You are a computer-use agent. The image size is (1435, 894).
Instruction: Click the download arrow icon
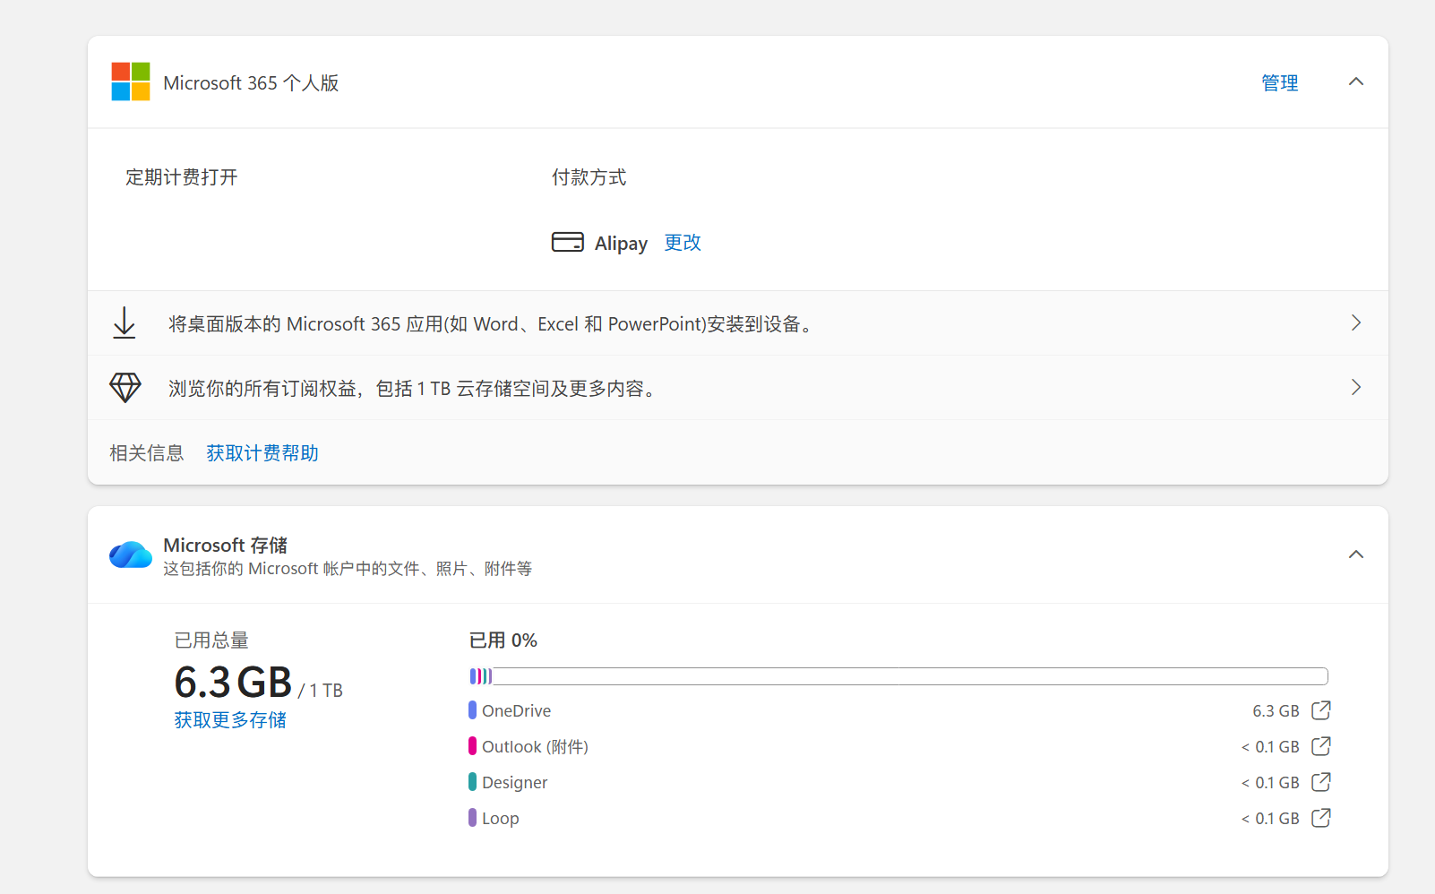125,323
